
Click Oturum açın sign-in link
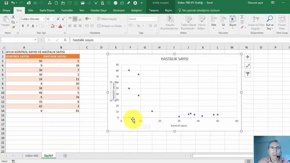point(256,3)
